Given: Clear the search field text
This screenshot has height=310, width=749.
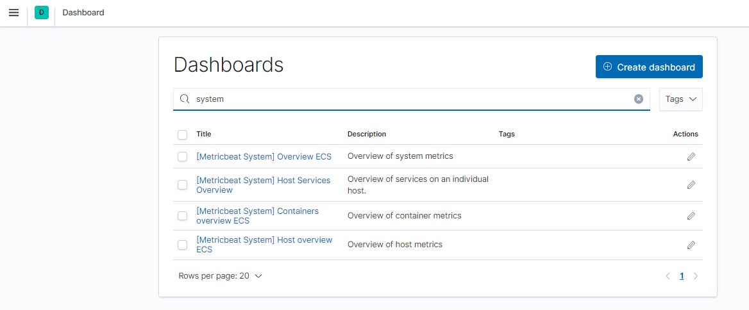Looking at the screenshot, I should (639, 99).
